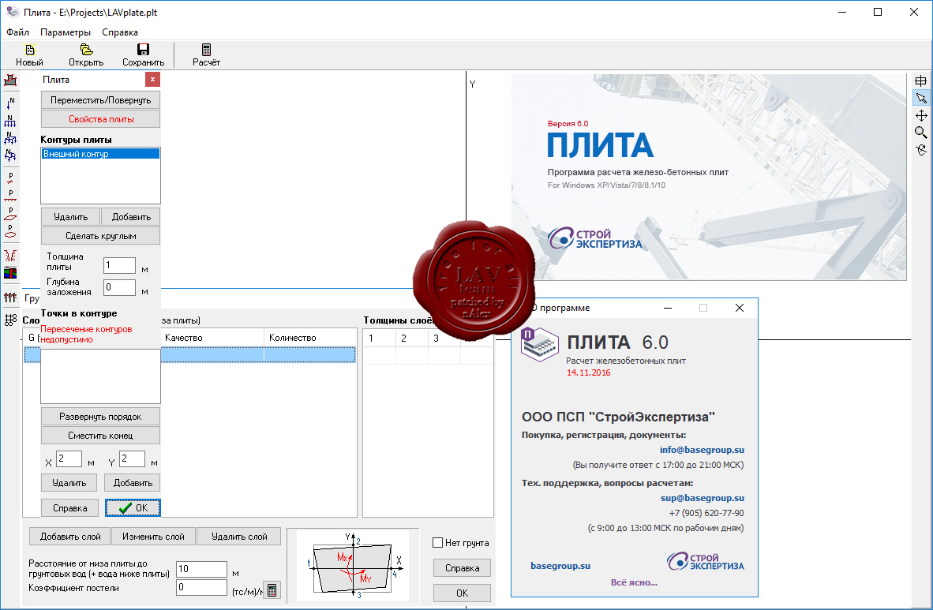Toggle the Нет грунта checkbox

coord(438,543)
